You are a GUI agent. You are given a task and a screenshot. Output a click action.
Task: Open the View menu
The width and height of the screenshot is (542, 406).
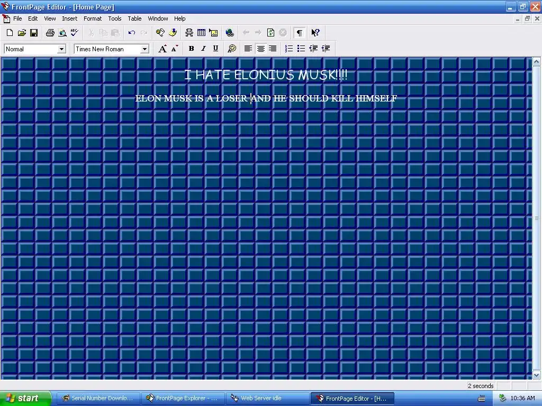[x=50, y=19]
